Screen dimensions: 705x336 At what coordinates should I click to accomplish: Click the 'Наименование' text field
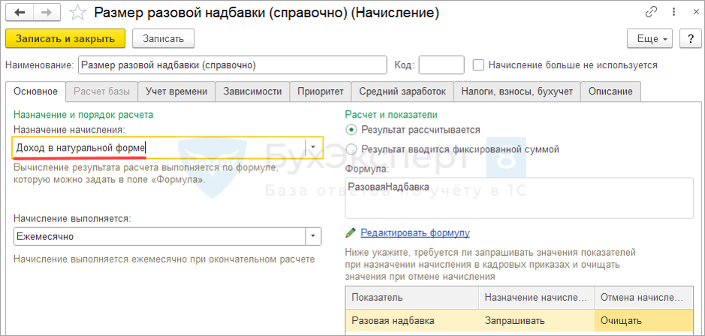pyautogui.click(x=232, y=65)
